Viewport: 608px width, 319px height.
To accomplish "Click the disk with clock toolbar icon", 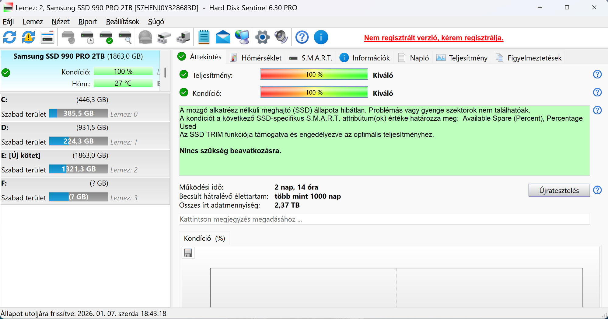I will click(x=87, y=37).
